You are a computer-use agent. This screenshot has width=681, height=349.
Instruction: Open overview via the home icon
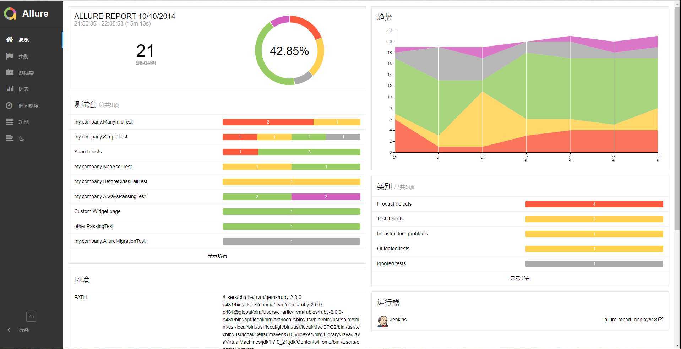point(10,39)
